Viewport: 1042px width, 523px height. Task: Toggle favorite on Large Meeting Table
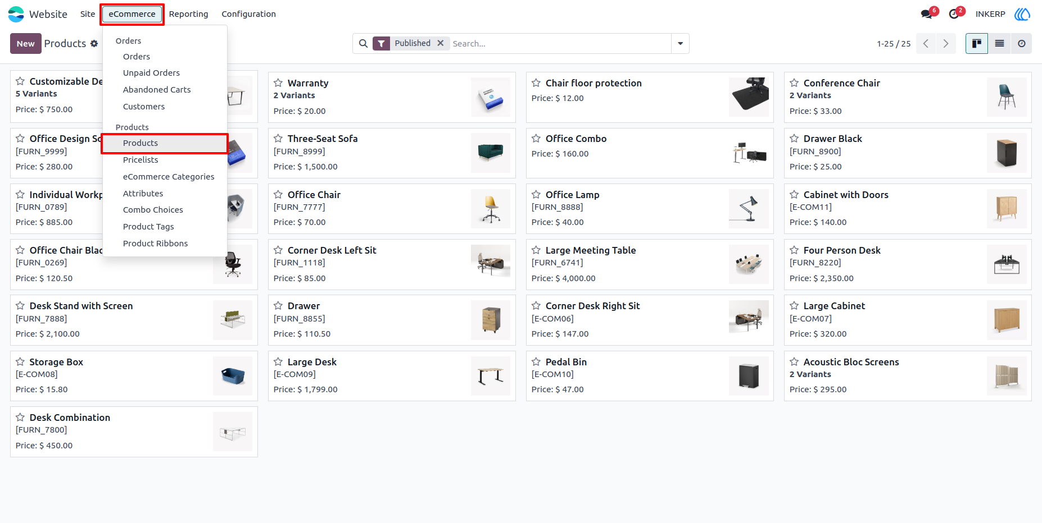[536, 250]
